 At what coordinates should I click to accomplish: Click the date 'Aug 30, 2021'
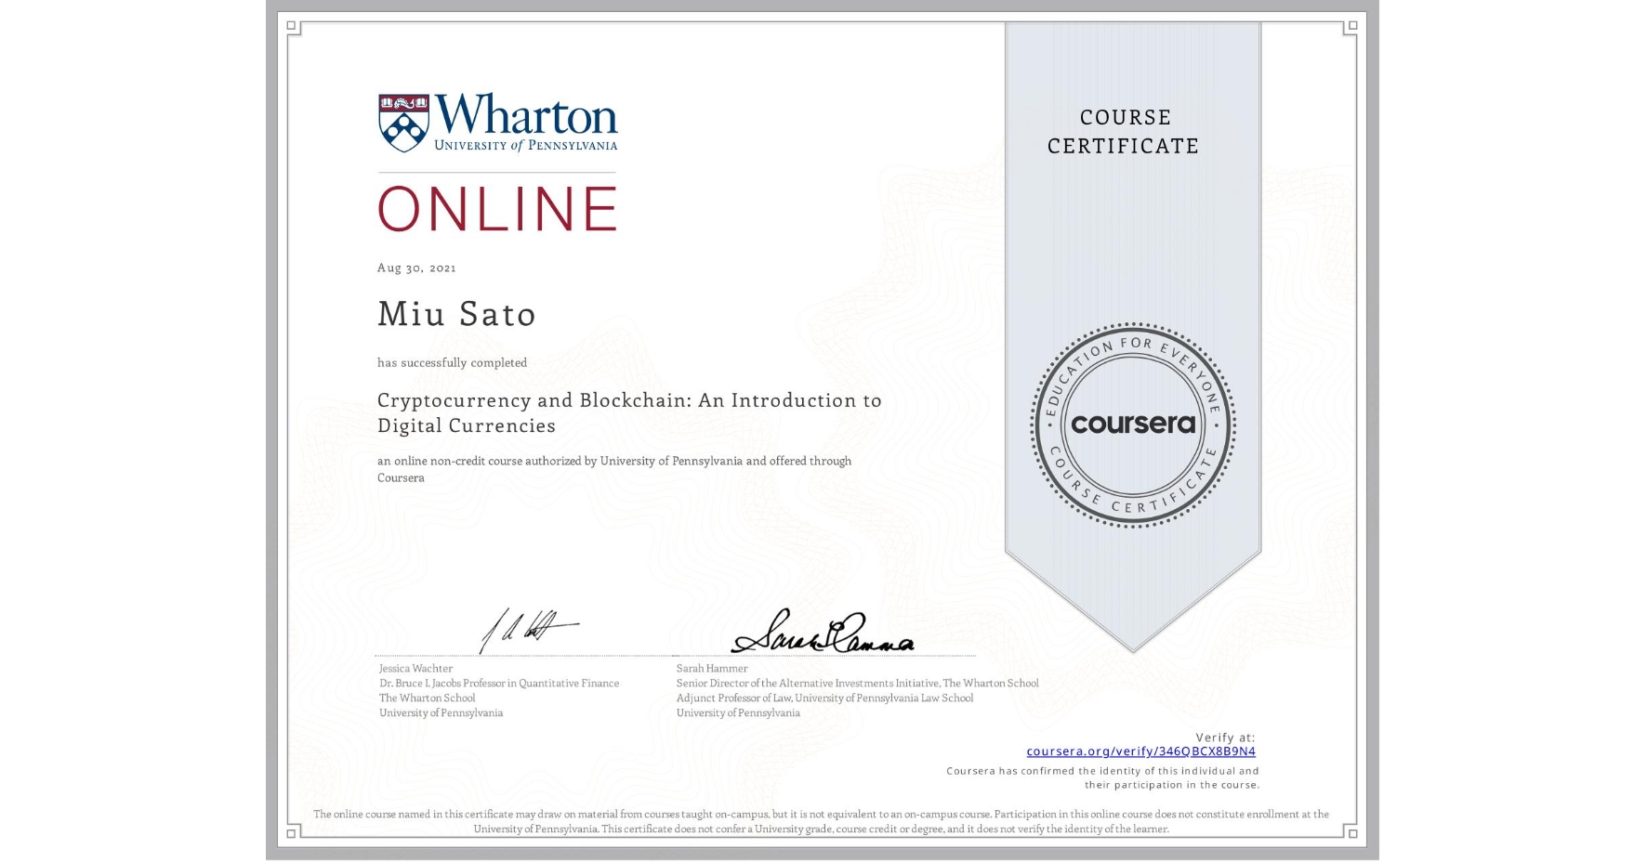(415, 268)
